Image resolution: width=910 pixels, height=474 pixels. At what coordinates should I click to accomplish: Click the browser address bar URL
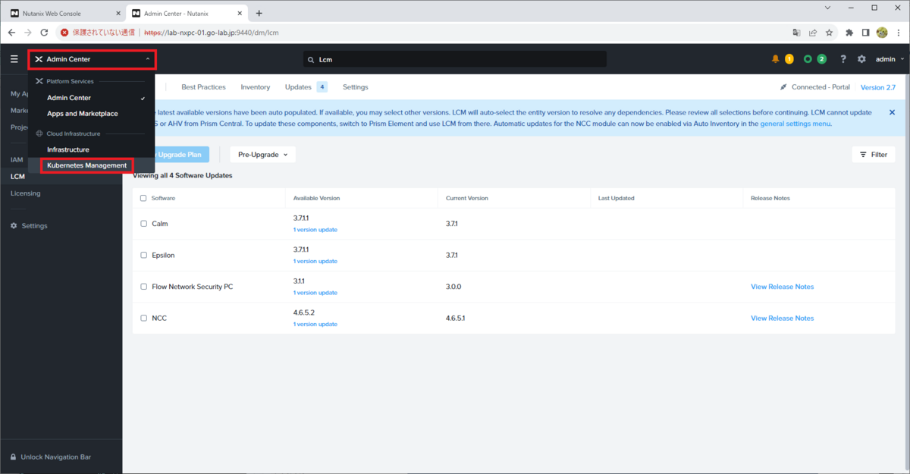pyautogui.click(x=212, y=33)
